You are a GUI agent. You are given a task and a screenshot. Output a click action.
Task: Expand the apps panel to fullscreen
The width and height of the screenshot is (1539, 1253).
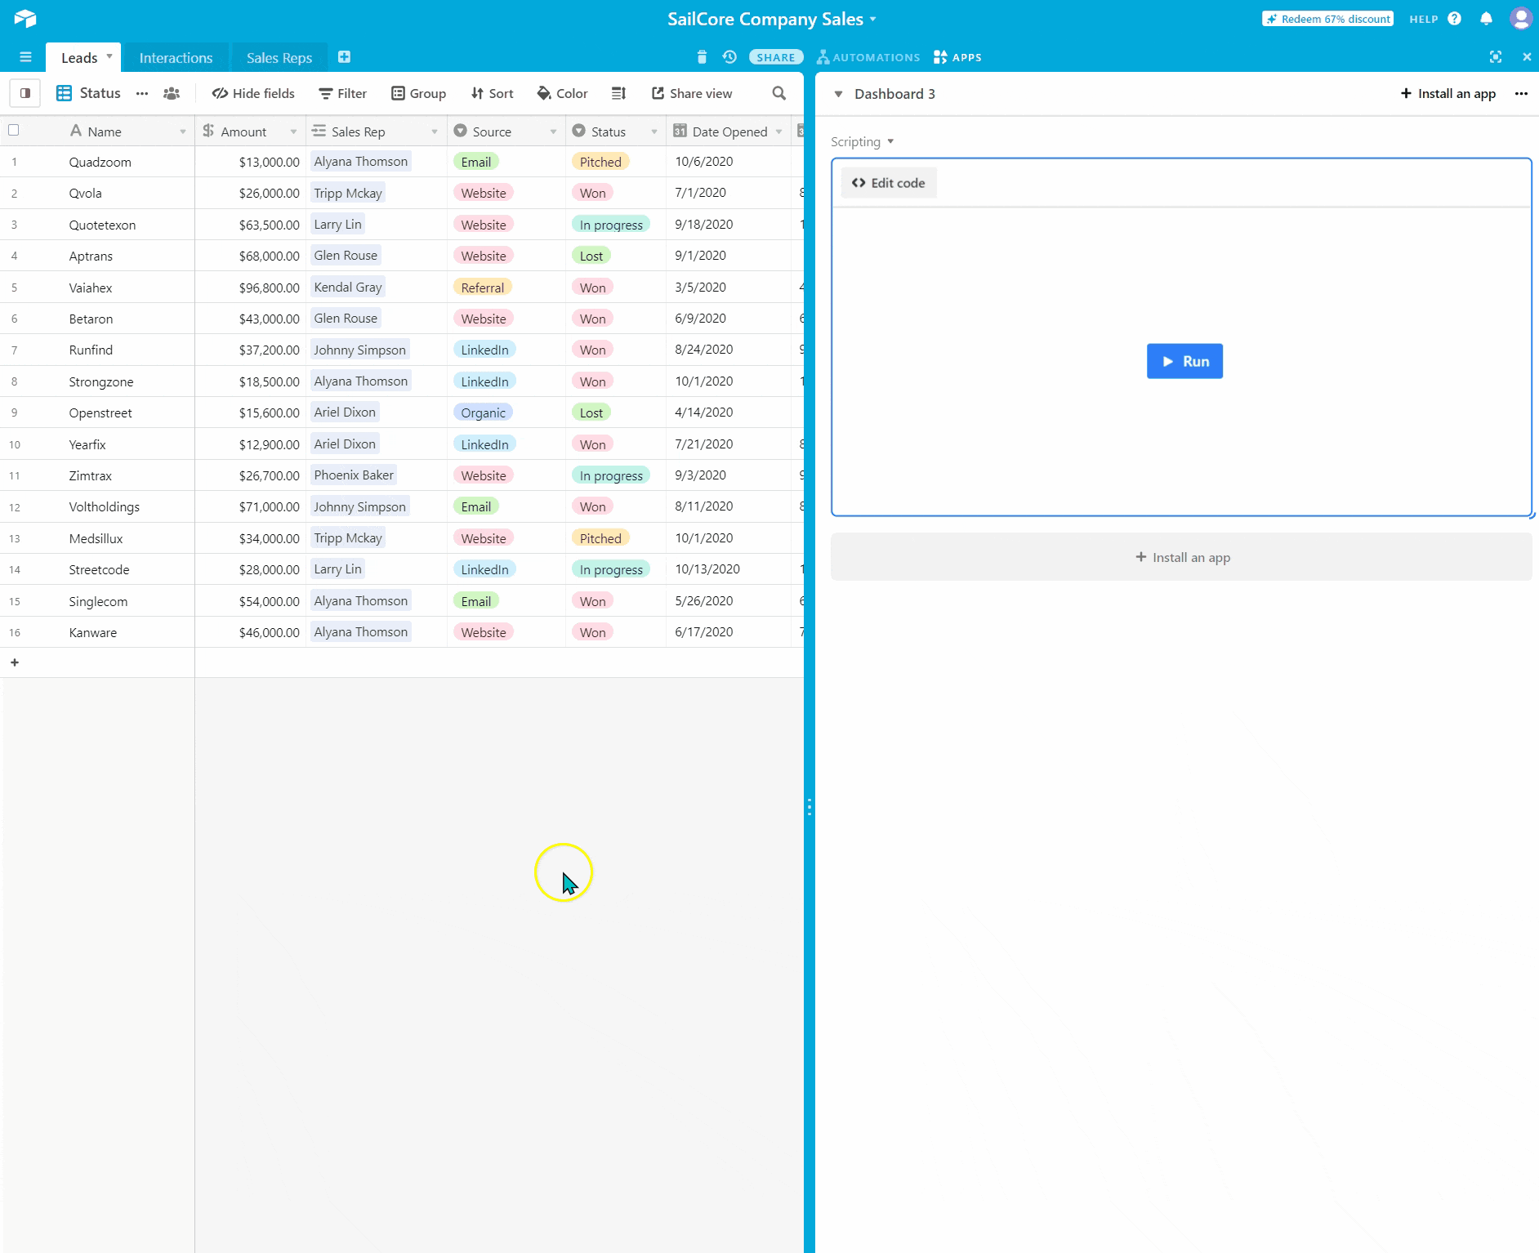point(1496,57)
